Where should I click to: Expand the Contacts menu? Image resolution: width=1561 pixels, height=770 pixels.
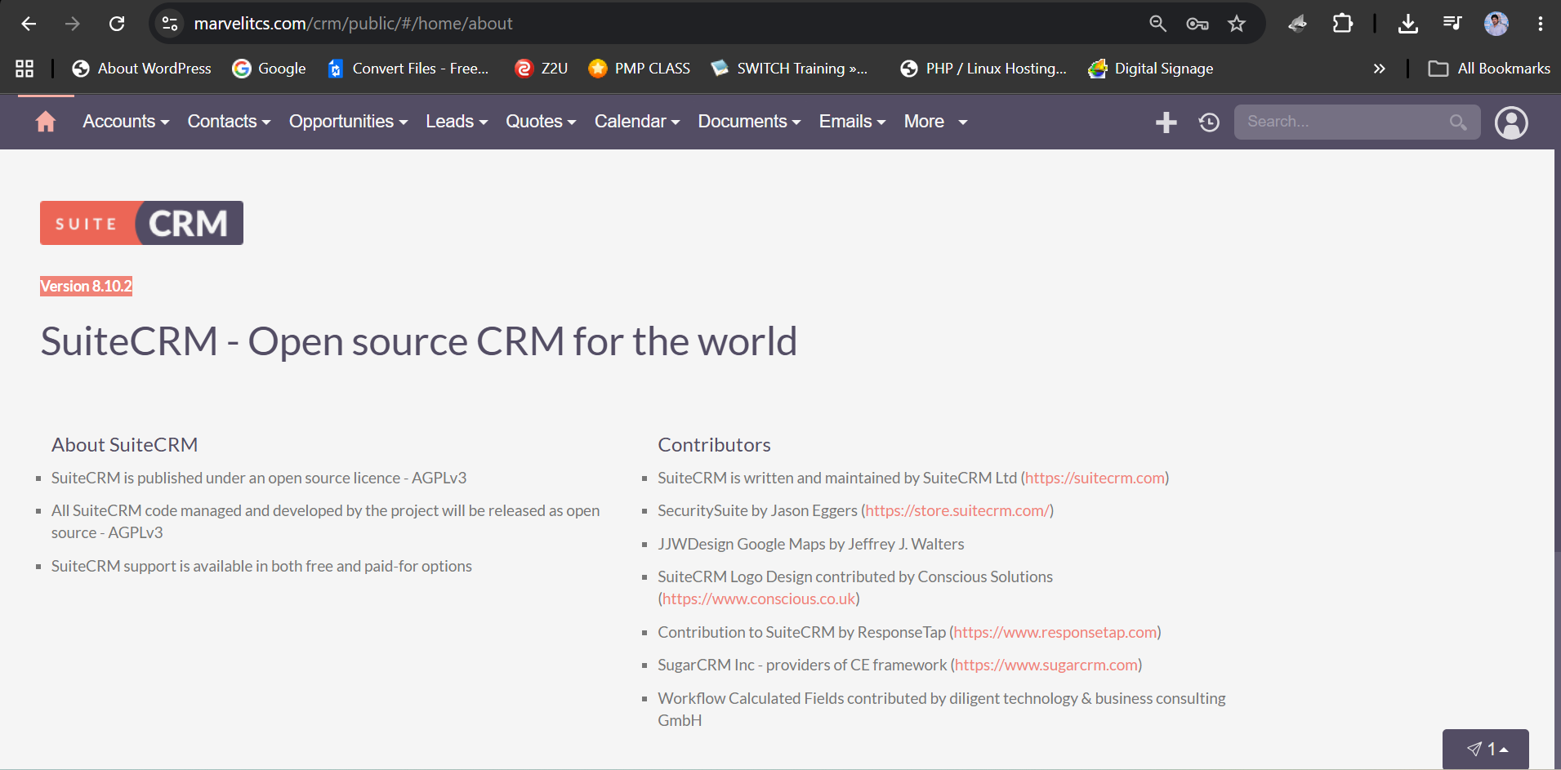[229, 122]
